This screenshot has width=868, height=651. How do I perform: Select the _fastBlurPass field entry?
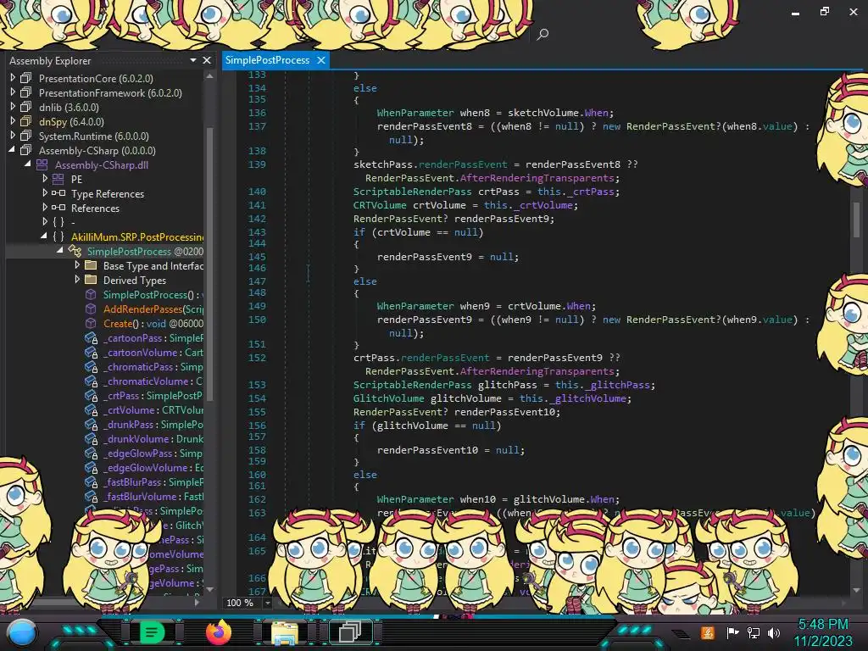tap(153, 481)
